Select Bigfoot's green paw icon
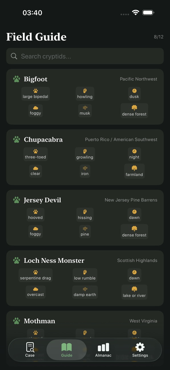 pyautogui.click(x=17, y=79)
